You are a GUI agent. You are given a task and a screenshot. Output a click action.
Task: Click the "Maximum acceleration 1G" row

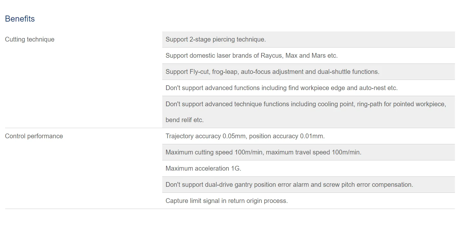203,168
